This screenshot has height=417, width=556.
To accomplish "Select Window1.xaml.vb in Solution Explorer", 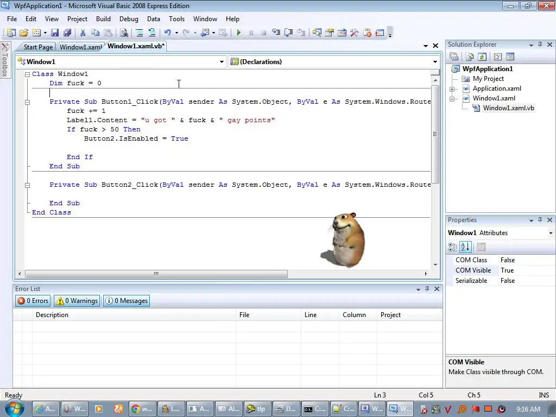I will click(508, 108).
